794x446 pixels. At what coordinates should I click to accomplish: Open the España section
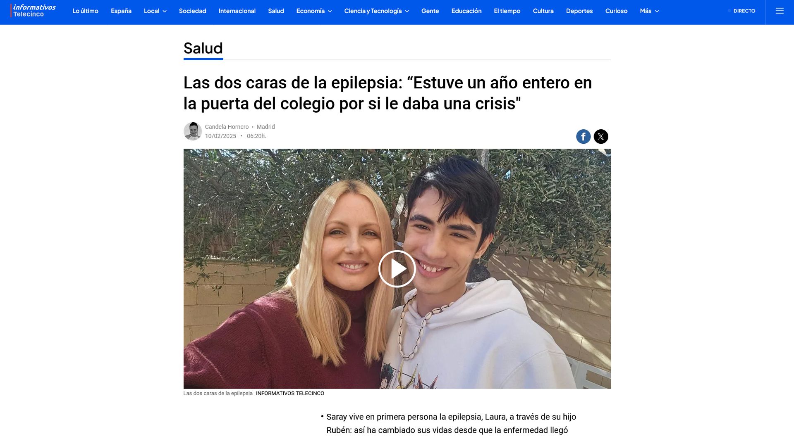(x=121, y=11)
